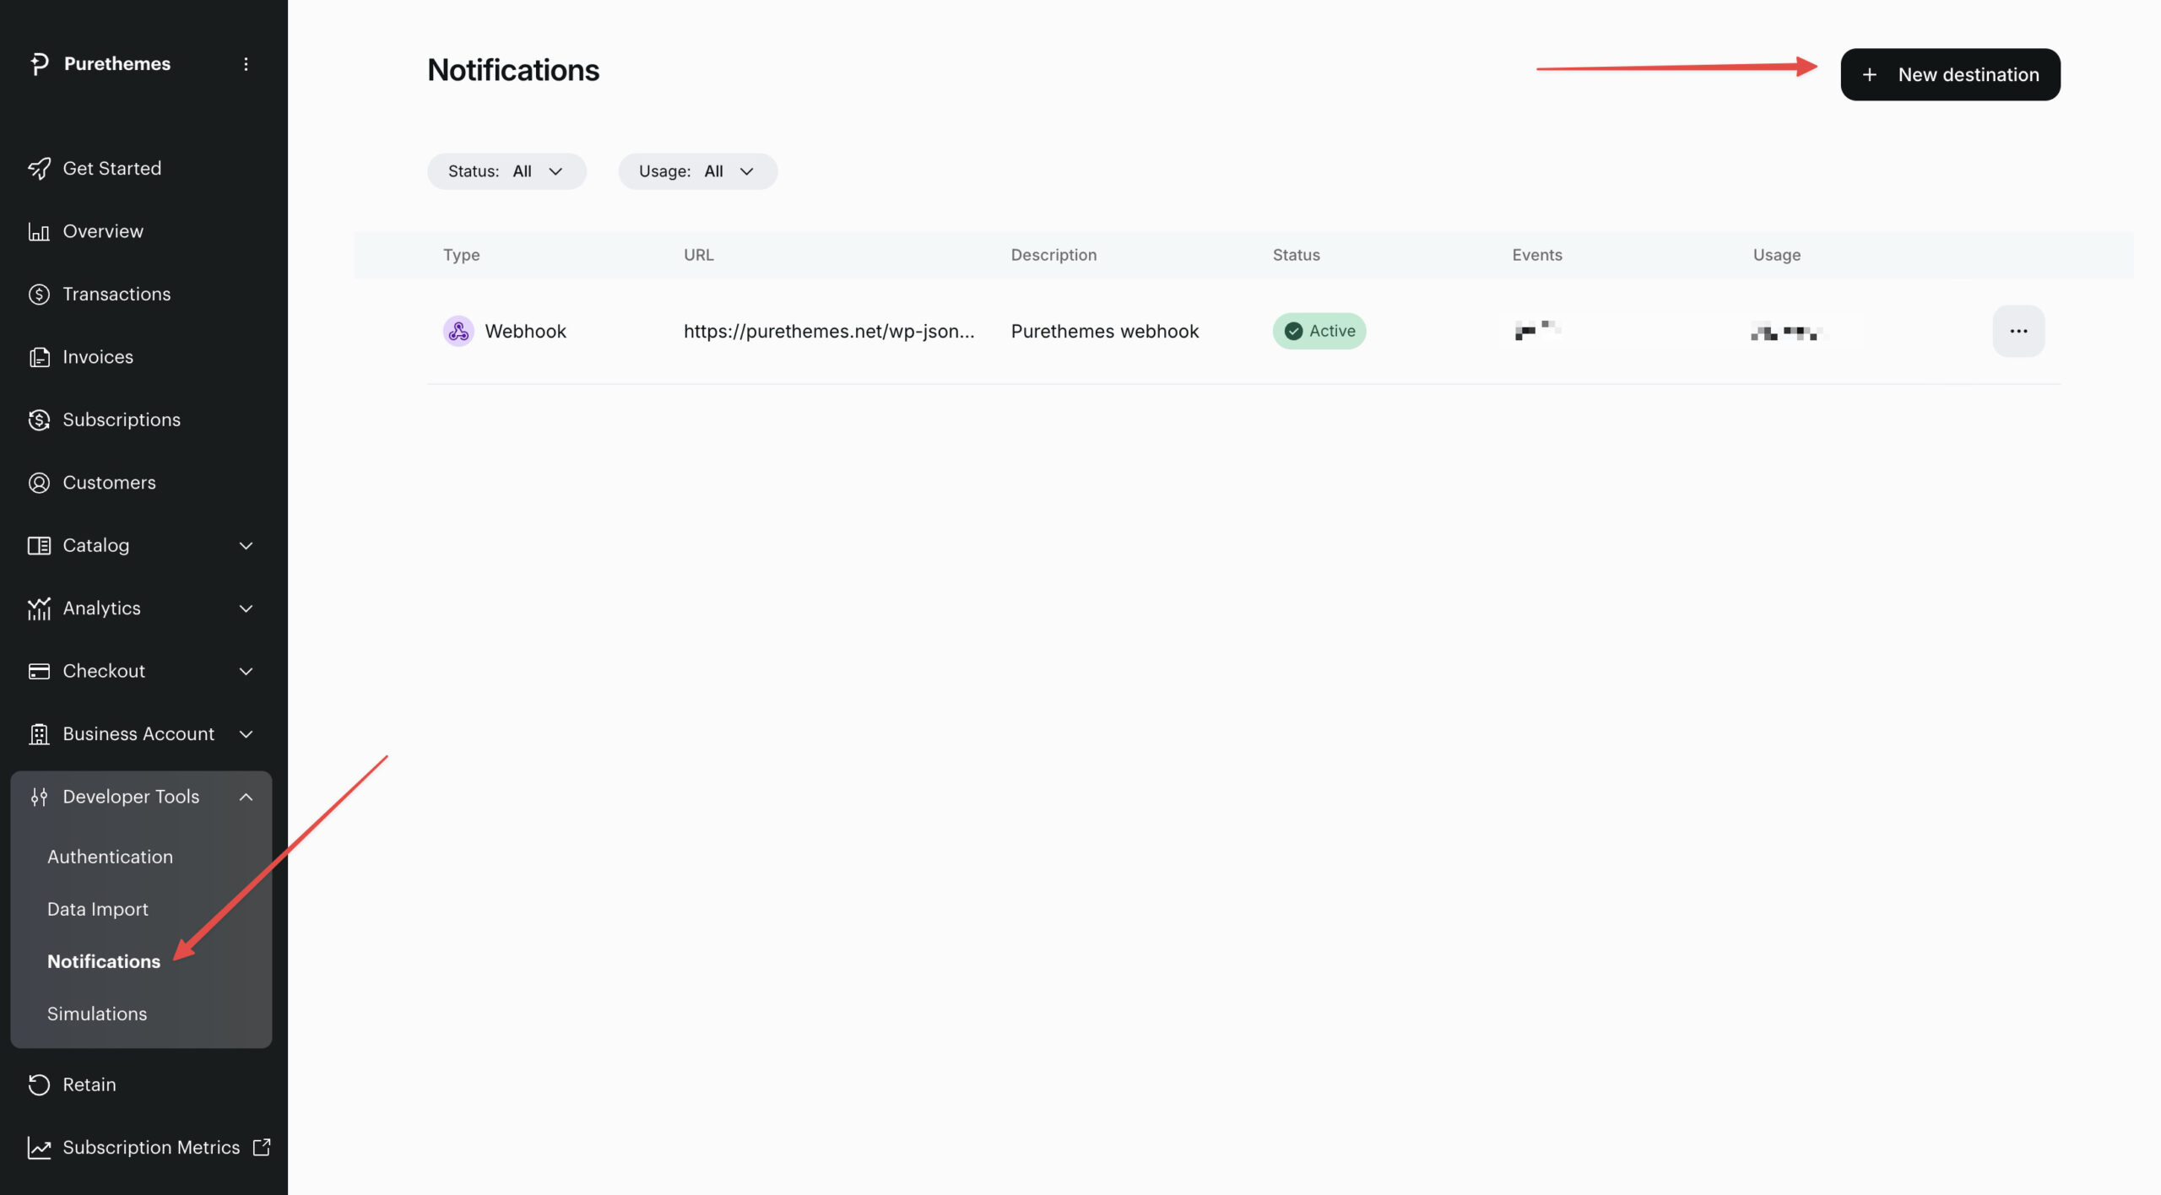This screenshot has width=2161, height=1195.
Task: Click the Type column header
Action: pyautogui.click(x=462, y=255)
